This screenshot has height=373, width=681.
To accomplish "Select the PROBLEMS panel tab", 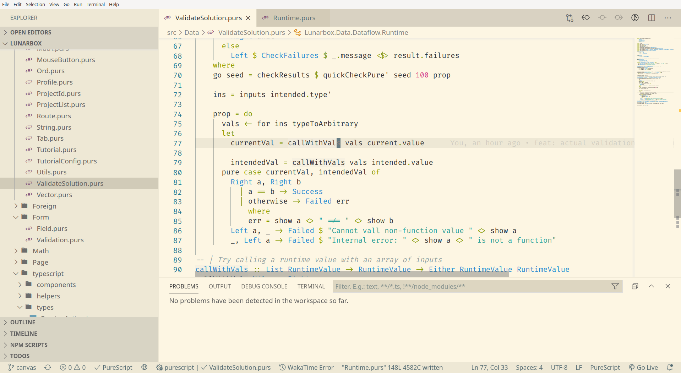I will (x=184, y=286).
